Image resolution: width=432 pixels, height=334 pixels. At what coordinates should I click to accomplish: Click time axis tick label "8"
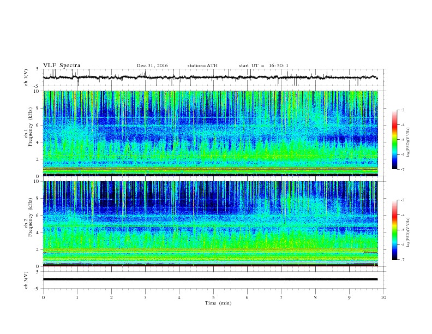pos(315,297)
